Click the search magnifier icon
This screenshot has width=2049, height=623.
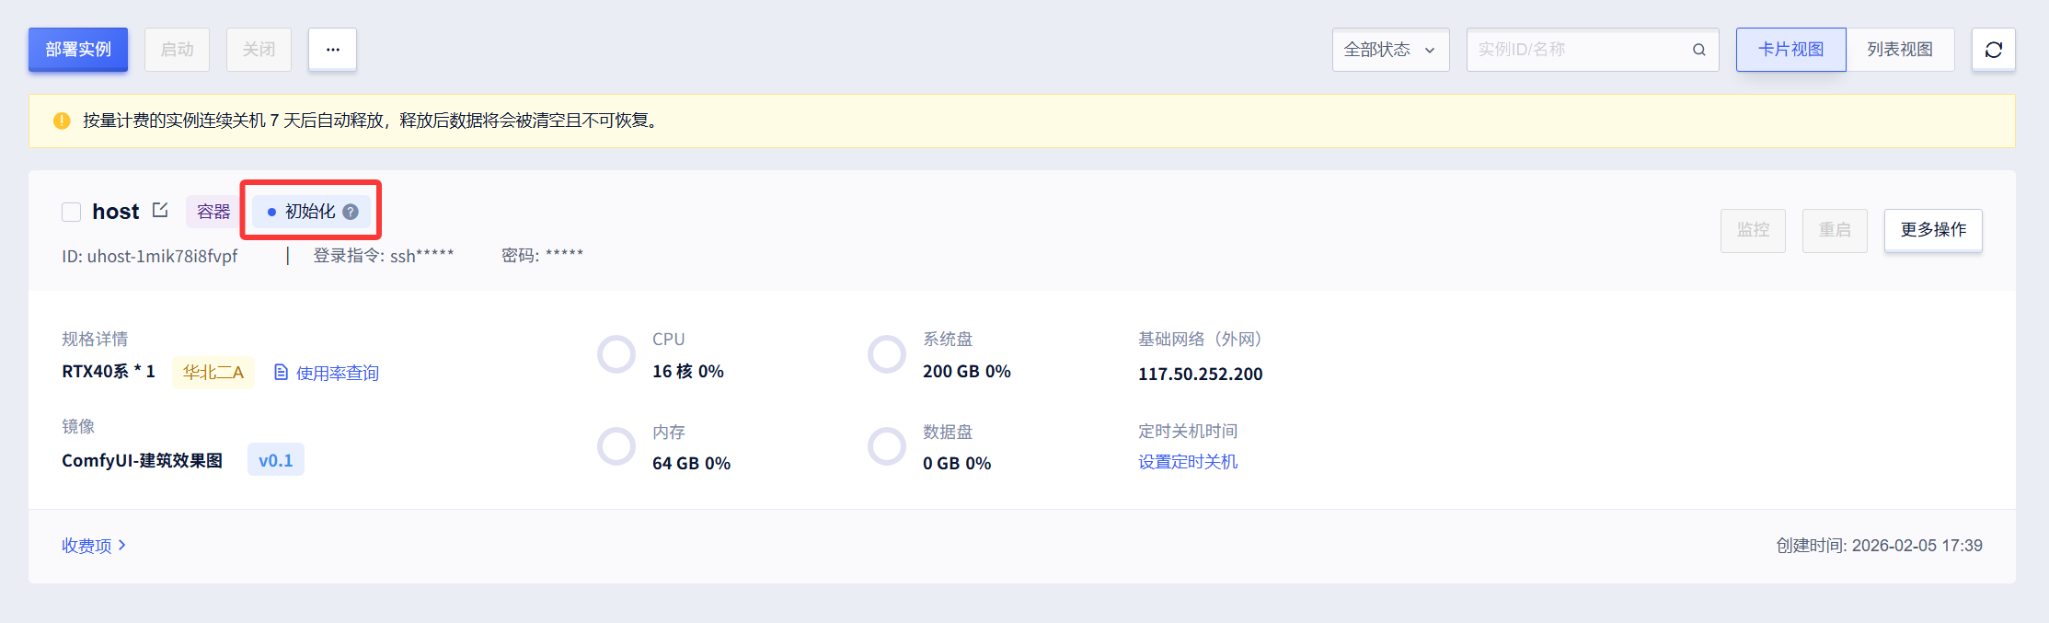click(1698, 50)
